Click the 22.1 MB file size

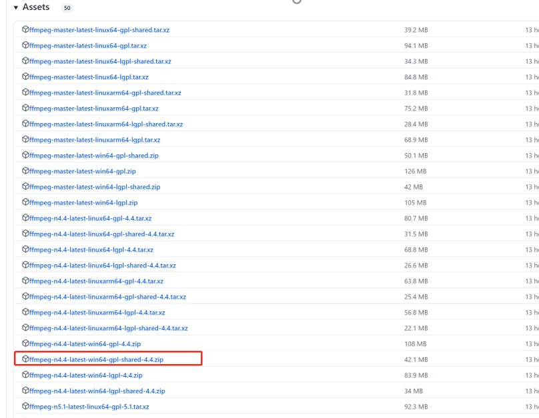click(416, 328)
